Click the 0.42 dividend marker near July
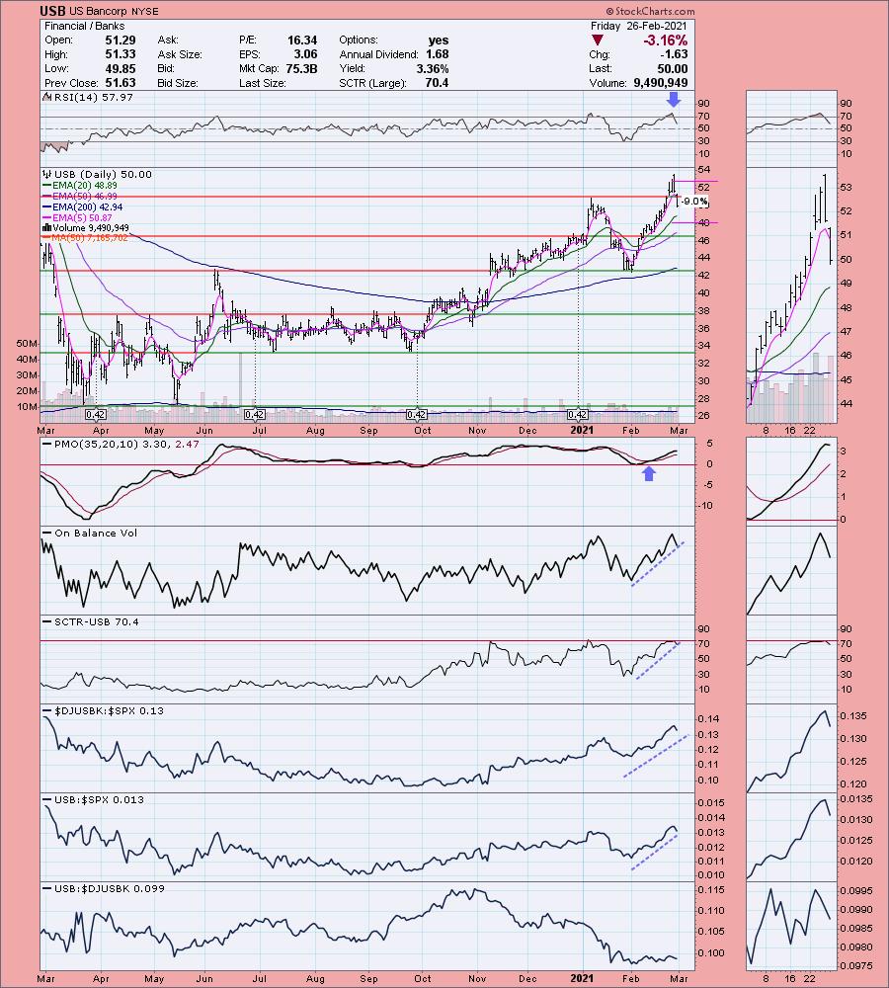 [254, 414]
